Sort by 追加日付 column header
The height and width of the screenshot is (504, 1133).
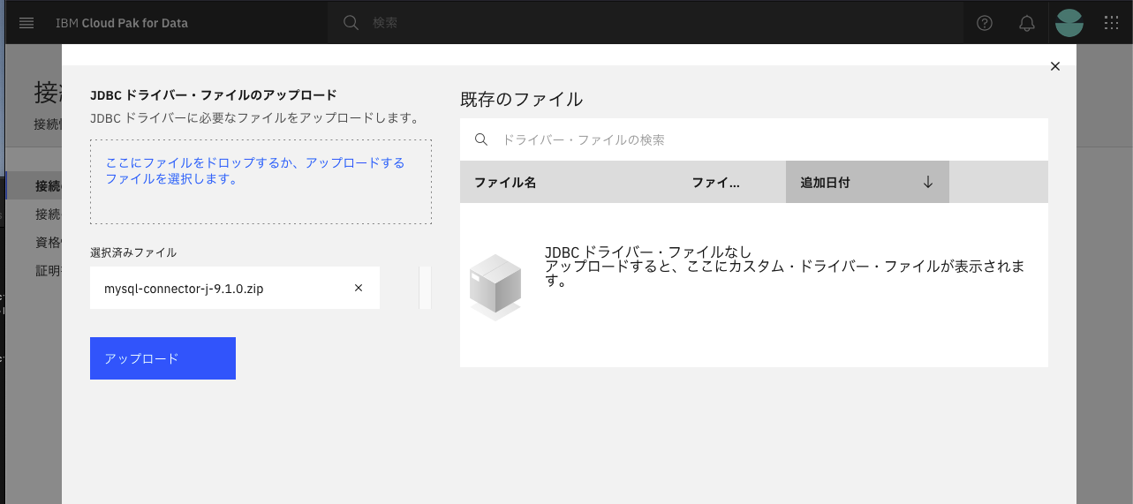tap(867, 182)
